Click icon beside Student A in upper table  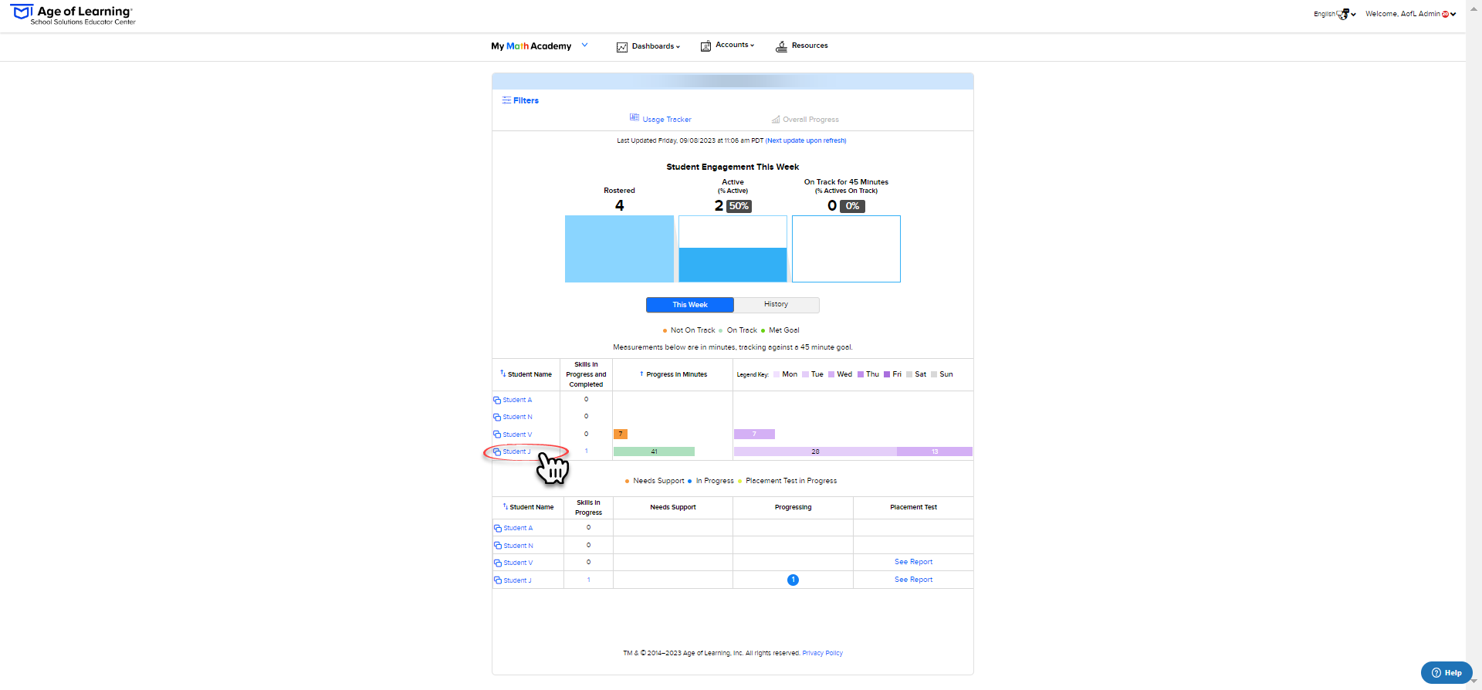pos(497,400)
